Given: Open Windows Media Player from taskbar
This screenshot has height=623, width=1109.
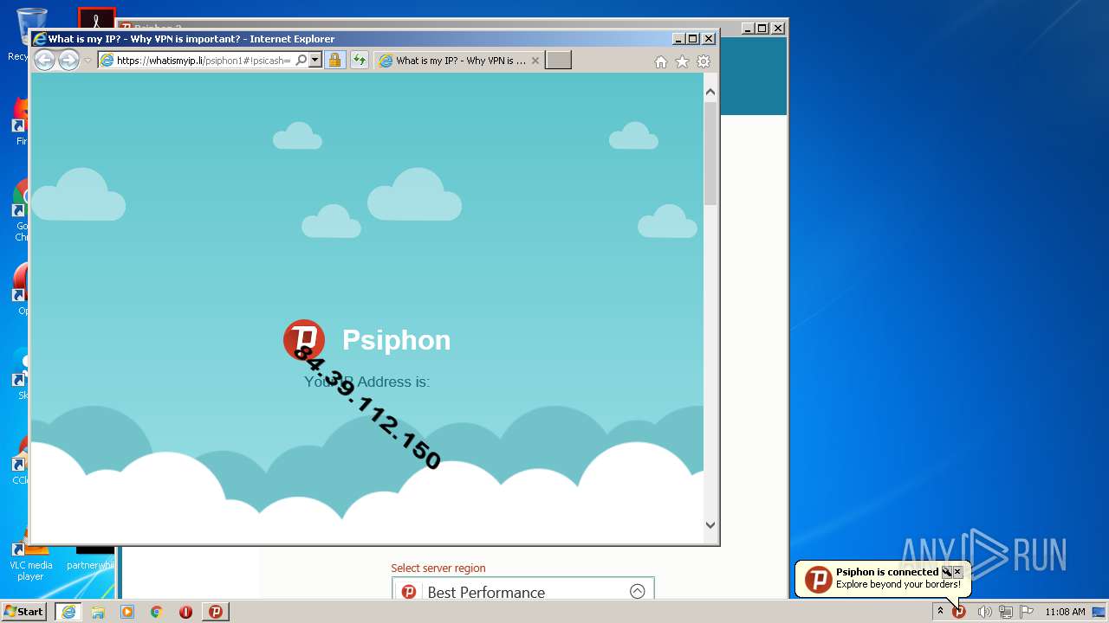Looking at the screenshot, I should tap(127, 612).
